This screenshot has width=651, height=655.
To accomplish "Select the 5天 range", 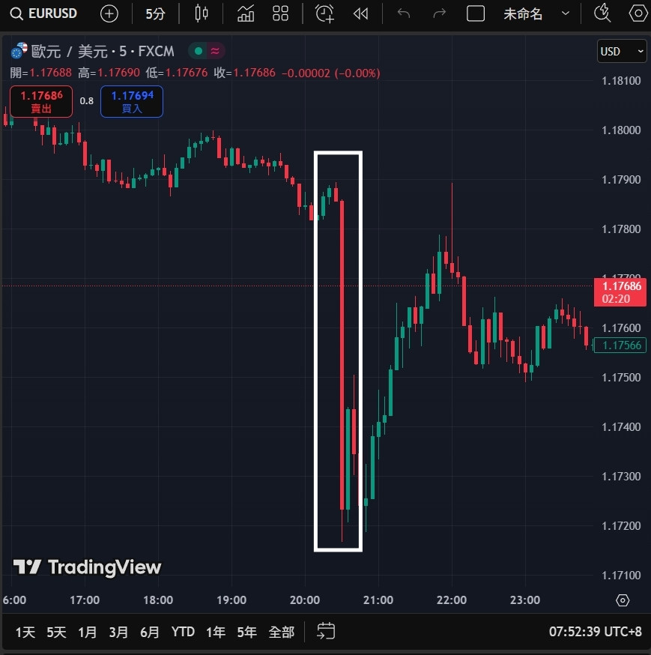I will pyautogui.click(x=56, y=632).
